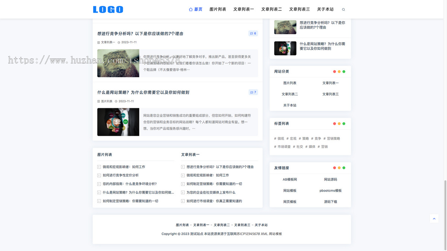The width and height of the screenshot is (447, 251).
Task: Select 文章列表三 in 网站分类 panel
Action: [x=331, y=94]
